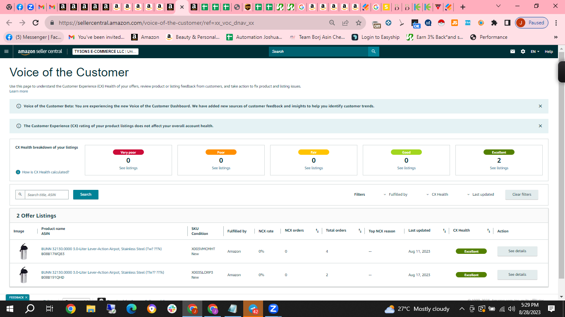Open a new browser tab
565x317 pixels.
point(463,7)
